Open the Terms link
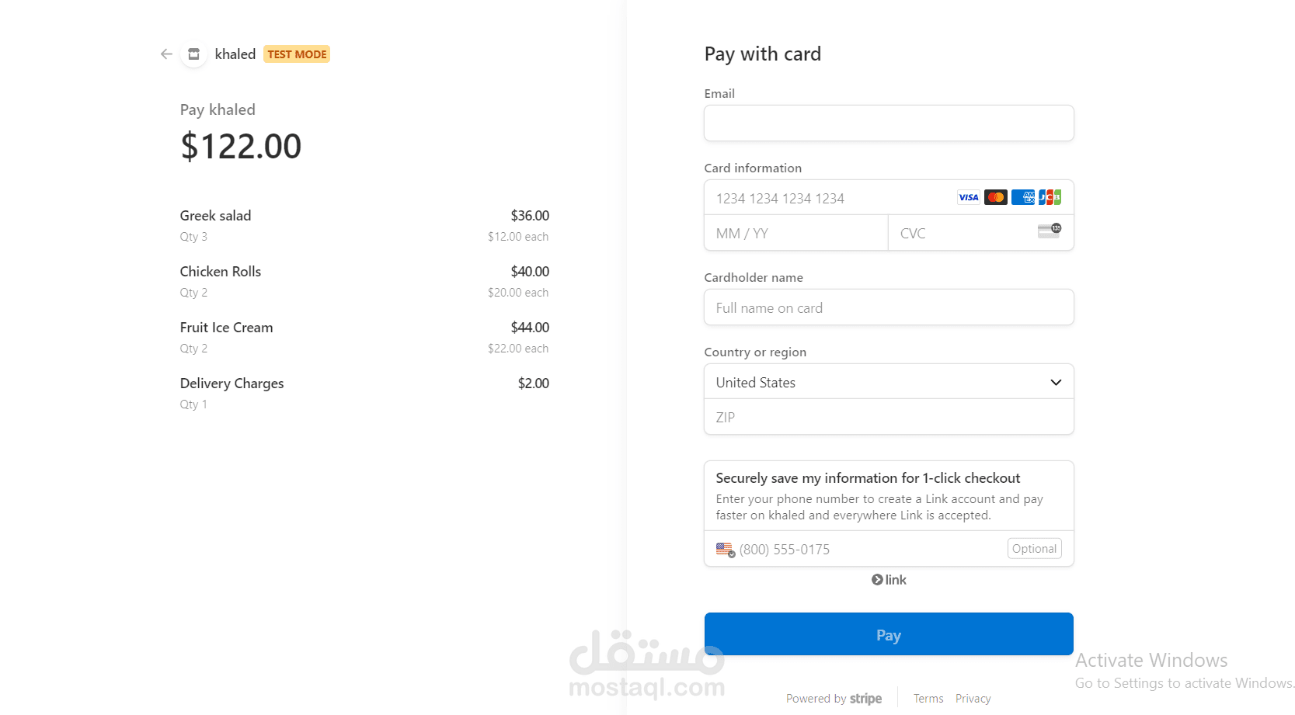 928,699
